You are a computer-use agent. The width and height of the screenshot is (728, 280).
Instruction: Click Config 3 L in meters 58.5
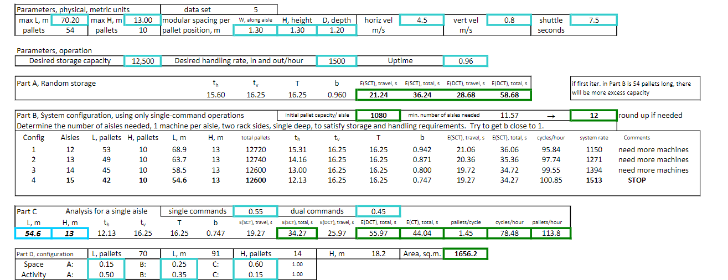179,170
